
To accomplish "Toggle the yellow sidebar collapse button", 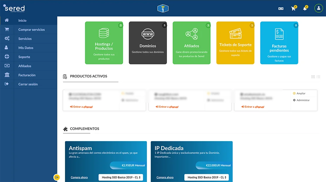I will 57,177.
